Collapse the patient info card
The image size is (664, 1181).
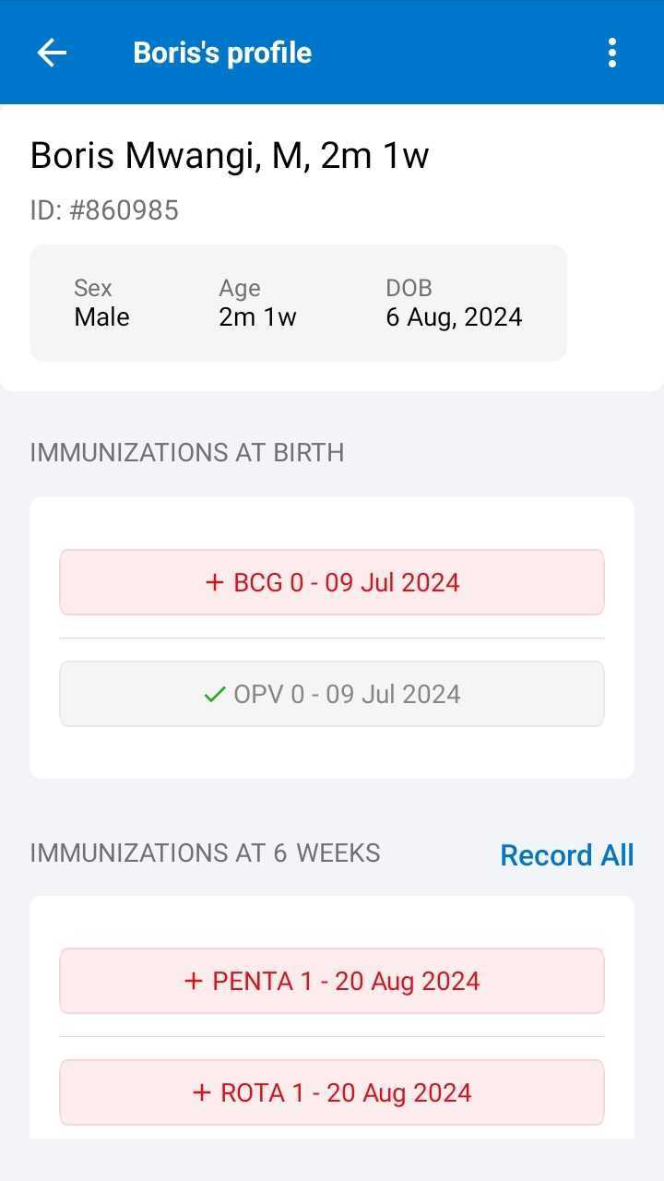pos(298,303)
